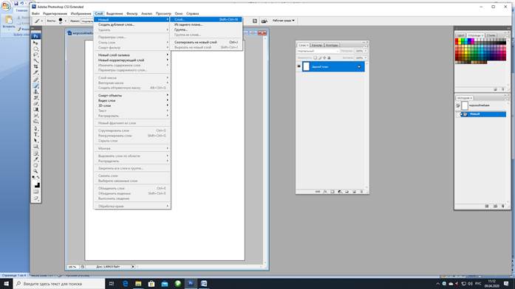515x289 pixels.
Task: Change screen mode at the toolbox bottom
Action: [35, 198]
